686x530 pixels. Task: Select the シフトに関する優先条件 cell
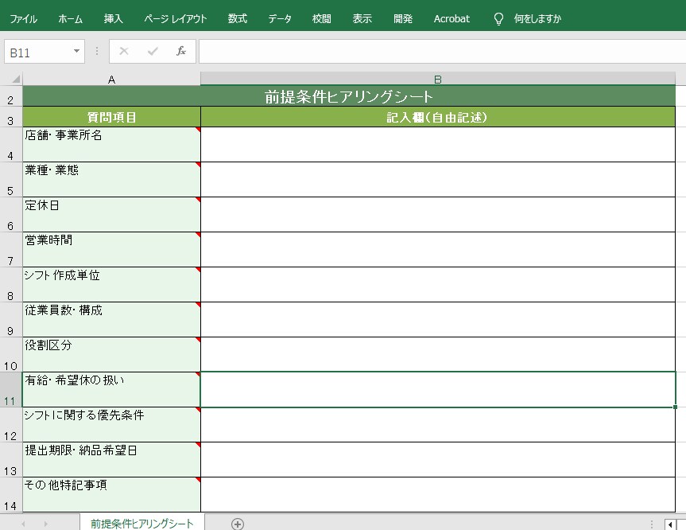(111, 425)
